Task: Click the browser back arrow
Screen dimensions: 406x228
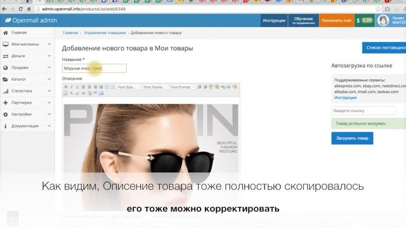Action: pyautogui.click(x=4, y=9)
